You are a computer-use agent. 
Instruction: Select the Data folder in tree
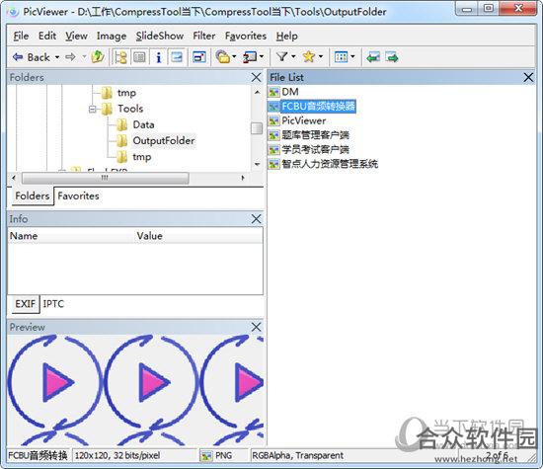143,124
